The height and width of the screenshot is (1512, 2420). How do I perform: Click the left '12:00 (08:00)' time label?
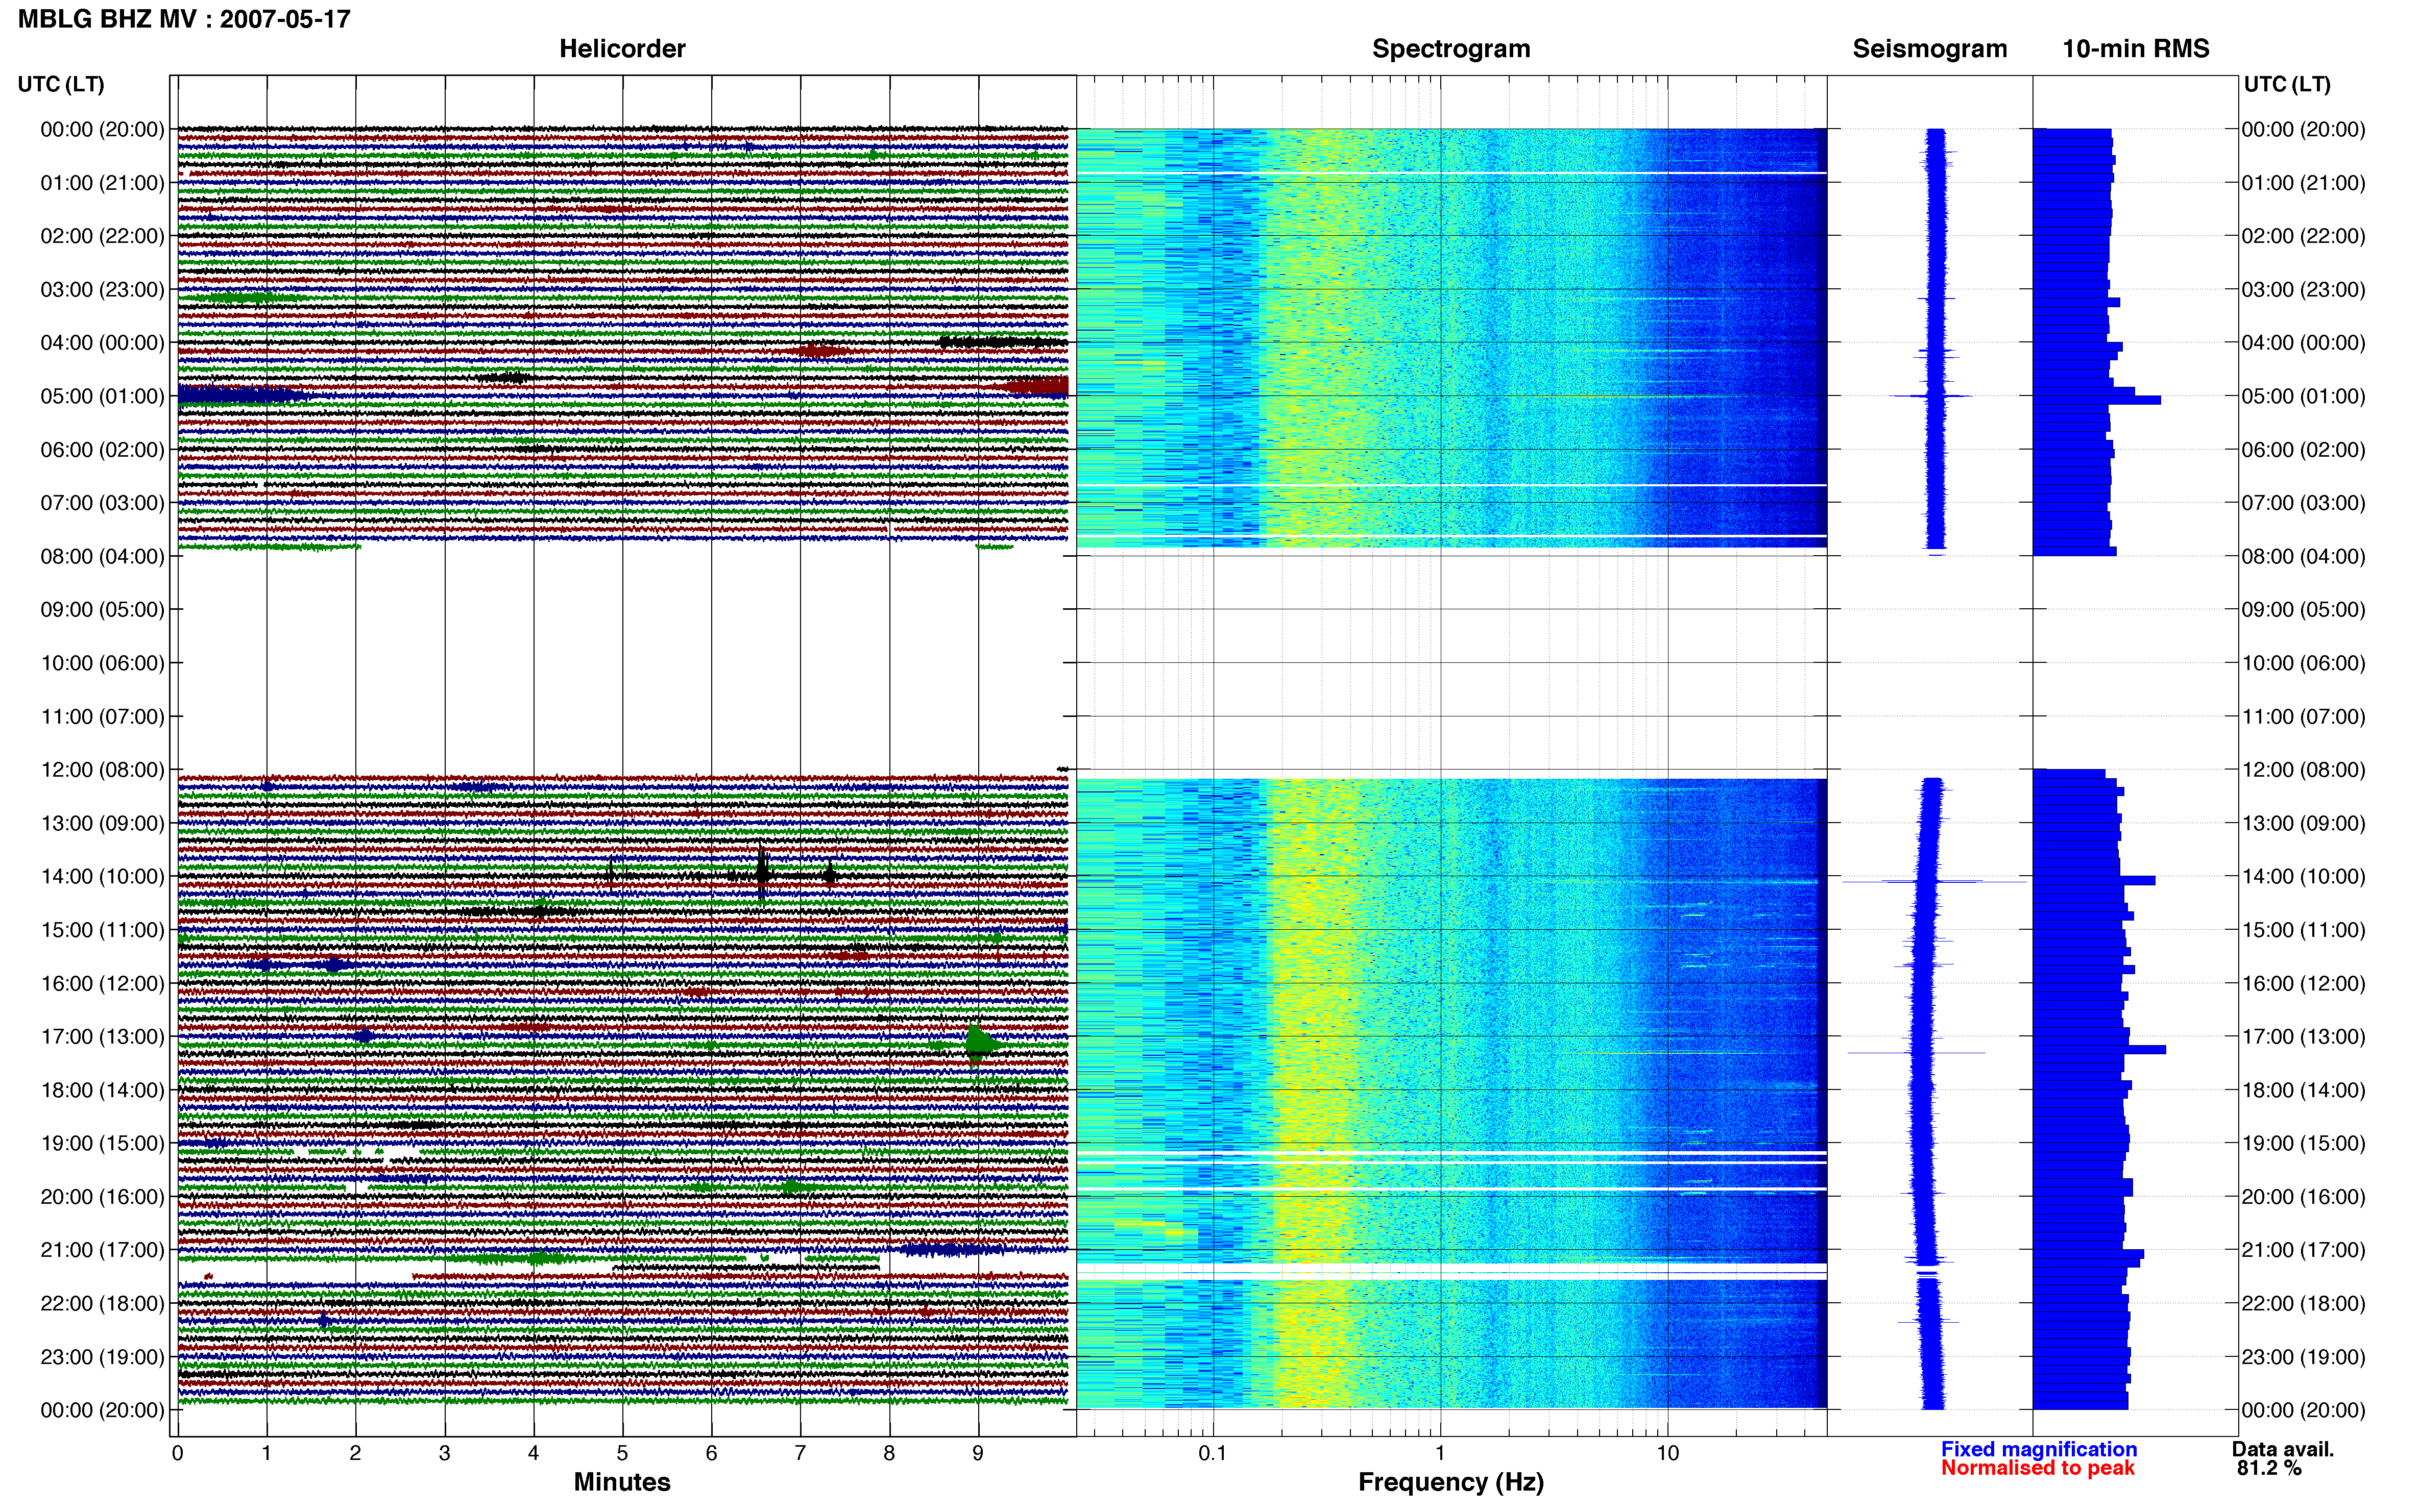[102, 770]
